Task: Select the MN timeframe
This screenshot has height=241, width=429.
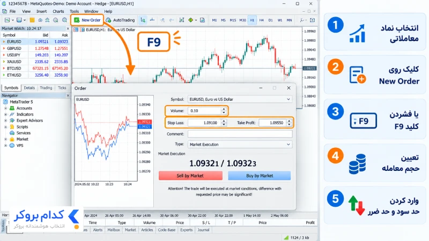Action: (289, 20)
